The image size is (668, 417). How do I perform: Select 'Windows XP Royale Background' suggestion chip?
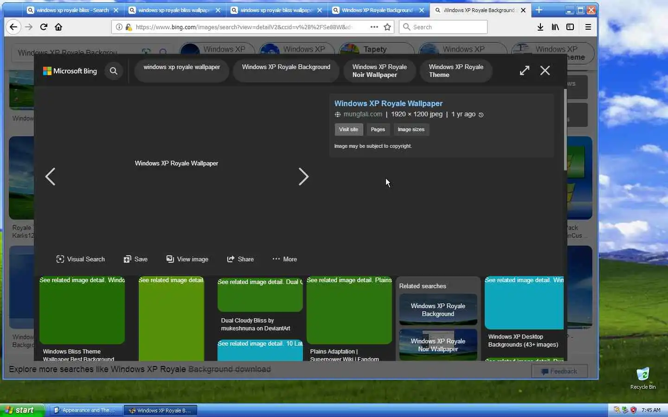click(286, 71)
